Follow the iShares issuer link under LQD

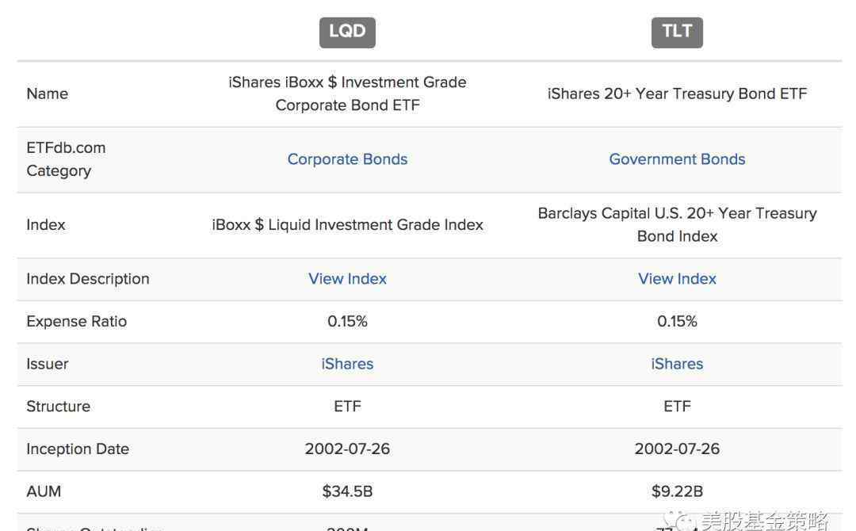point(347,364)
